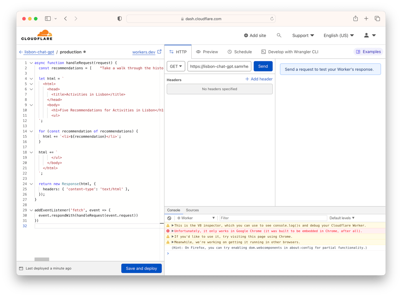Viewport: 402px width, 297px height.
Task: Click the back arrow beside lisbon-chat-gpt
Action: pos(20,52)
